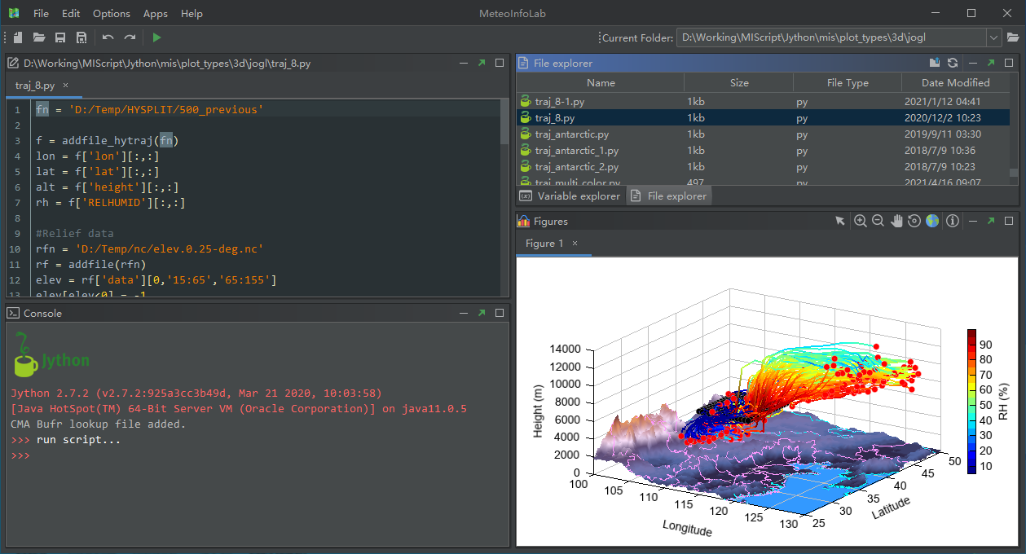Toggle the Identifier info tool in Figures
Image resolution: width=1026 pixels, height=554 pixels.
click(x=952, y=222)
